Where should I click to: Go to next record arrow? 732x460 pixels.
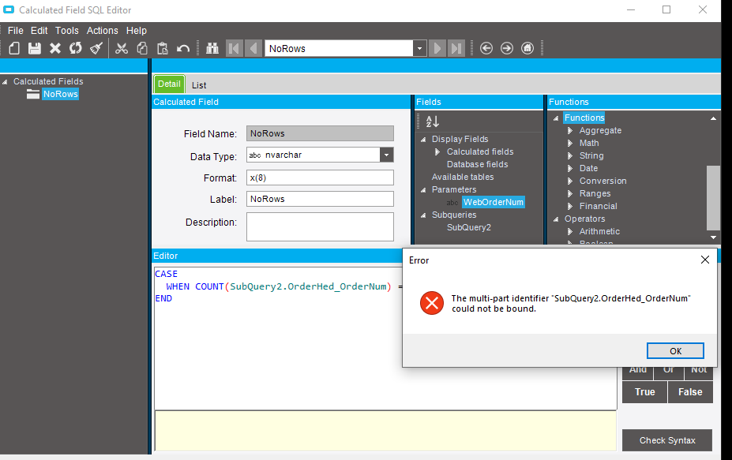pos(437,48)
